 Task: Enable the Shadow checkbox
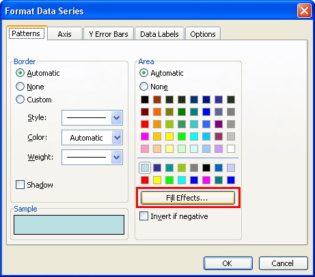coord(20,184)
